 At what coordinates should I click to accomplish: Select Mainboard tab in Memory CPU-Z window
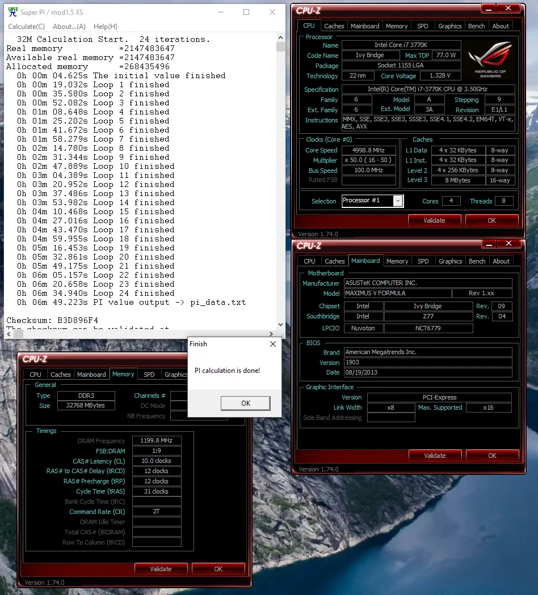[91, 375]
